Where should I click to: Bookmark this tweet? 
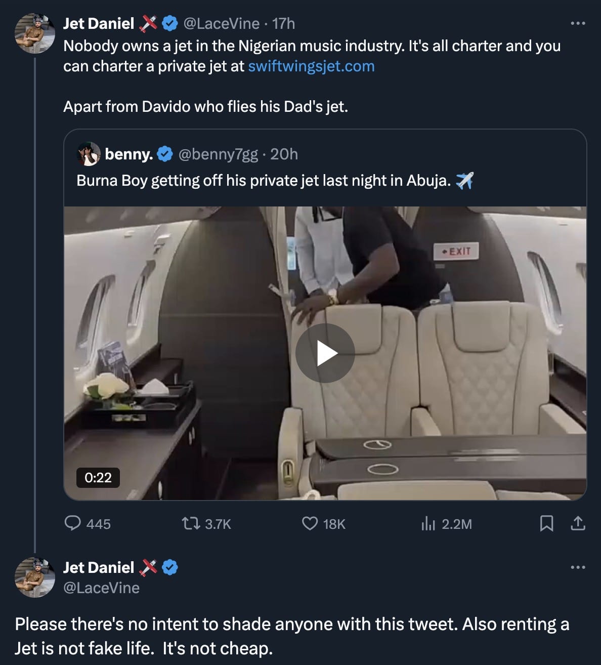pos(546,523)
